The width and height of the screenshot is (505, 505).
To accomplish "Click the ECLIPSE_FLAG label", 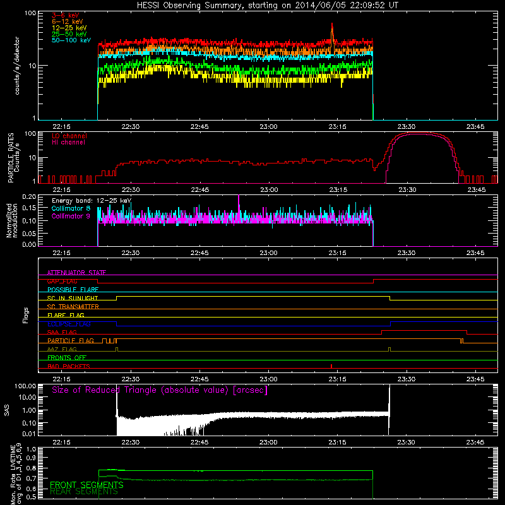I will (x=69, y=324).
